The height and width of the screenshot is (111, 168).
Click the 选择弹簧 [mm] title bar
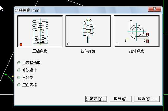point(81,10)
